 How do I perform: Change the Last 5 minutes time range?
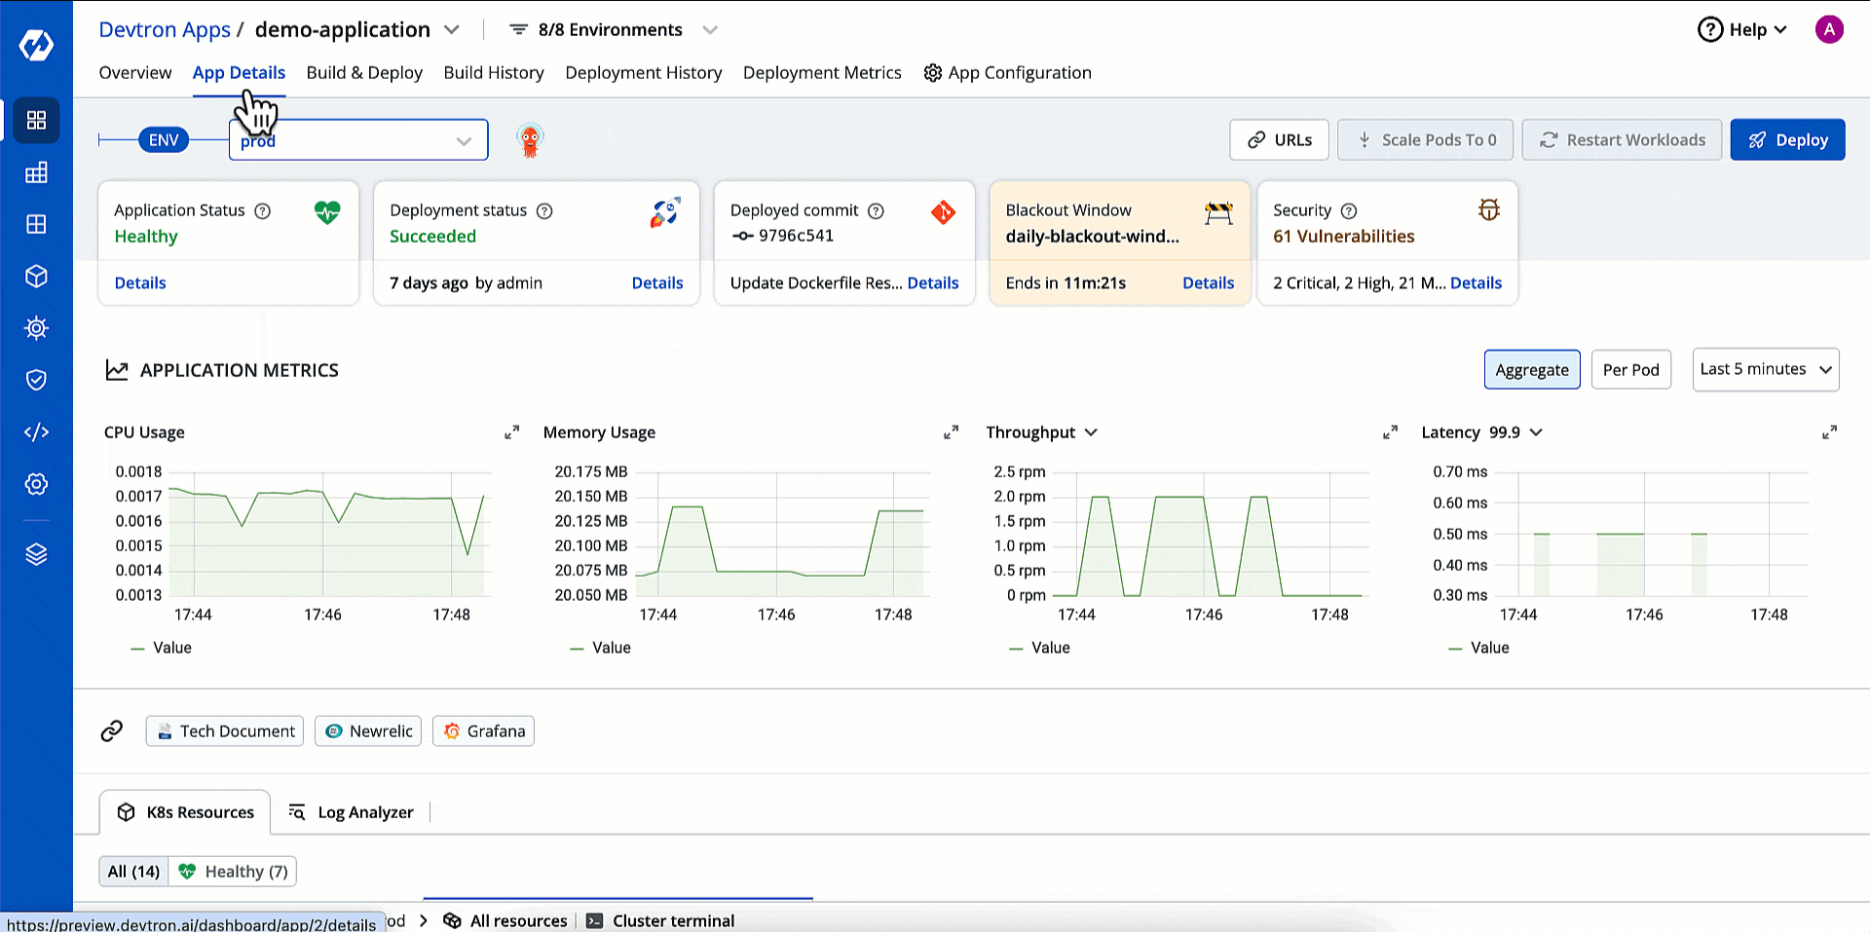tap(1765, 369)
